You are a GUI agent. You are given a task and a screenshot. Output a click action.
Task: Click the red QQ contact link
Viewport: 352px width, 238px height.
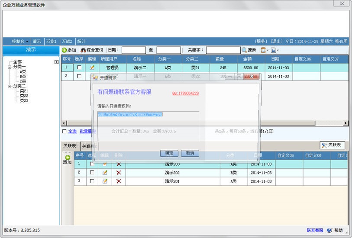click(x=185, y=93)
